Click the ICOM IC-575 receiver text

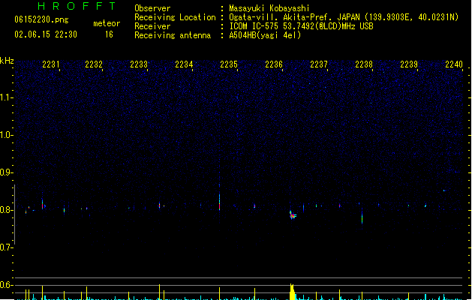pos(302,26)
